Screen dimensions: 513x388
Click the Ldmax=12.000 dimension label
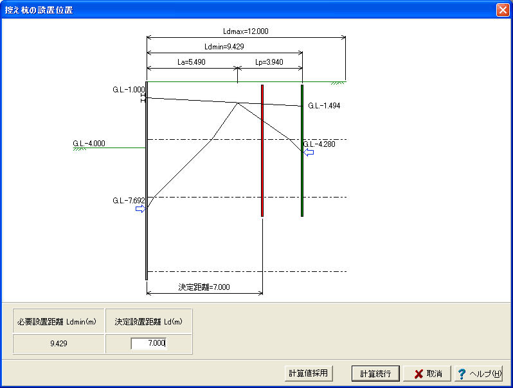246,31
